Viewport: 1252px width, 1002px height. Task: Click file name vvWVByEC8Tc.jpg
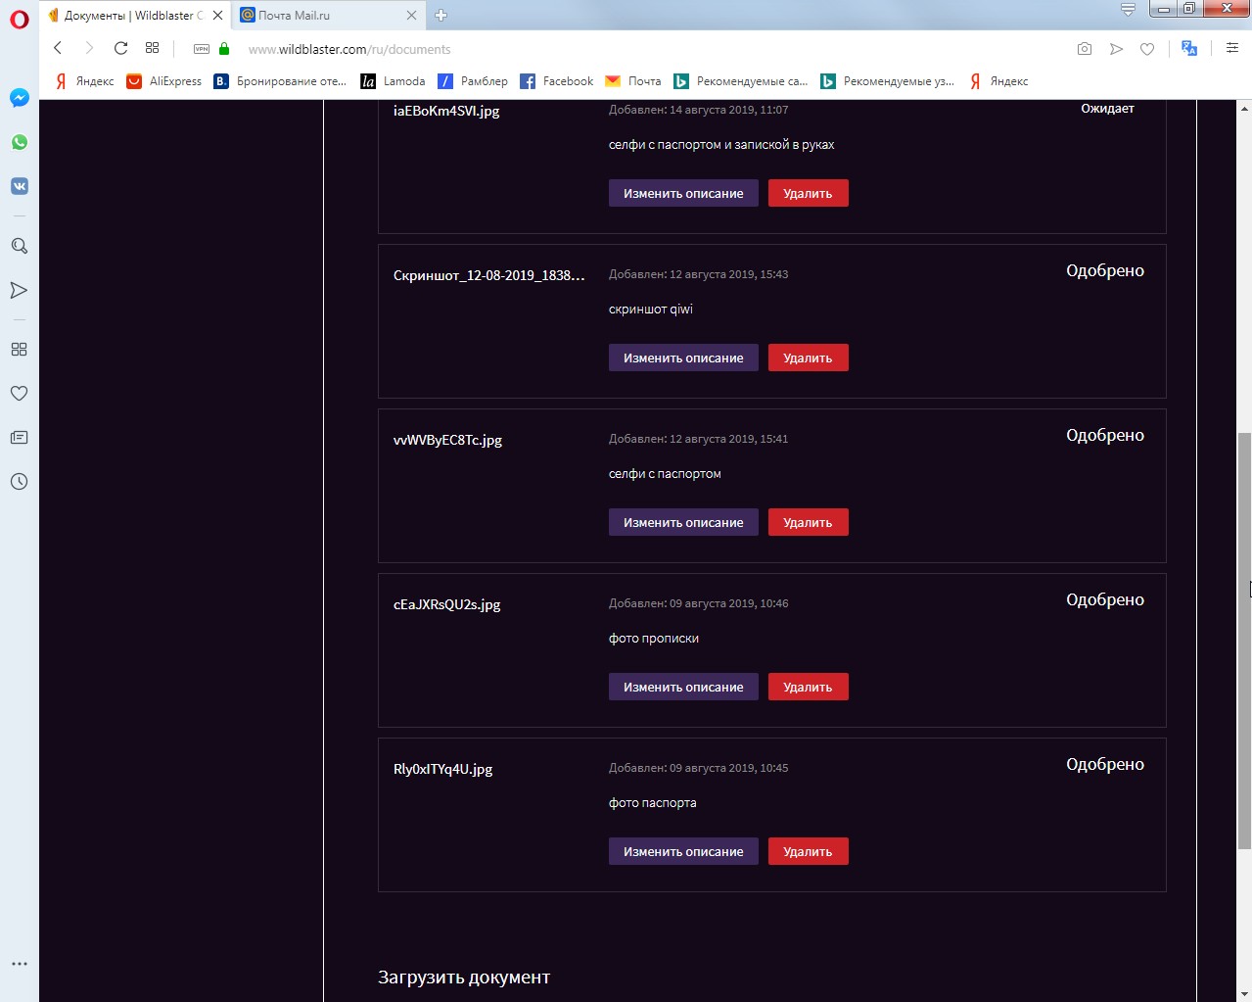447,440
